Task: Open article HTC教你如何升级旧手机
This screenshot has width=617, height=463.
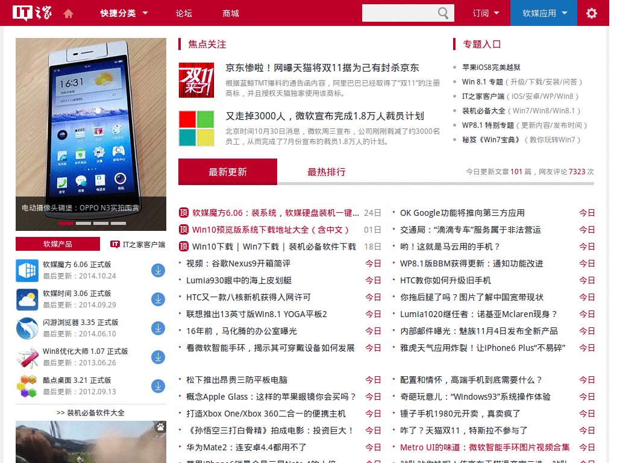Action: coord(445,280)
